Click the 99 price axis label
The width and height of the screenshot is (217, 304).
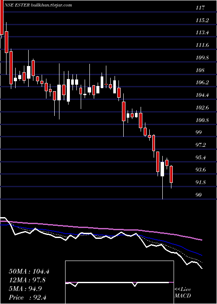(199, 132)
